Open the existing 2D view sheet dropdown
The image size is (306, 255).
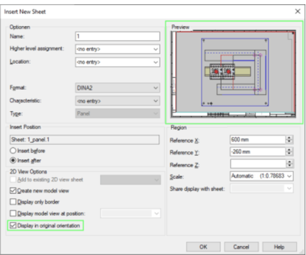131,180
